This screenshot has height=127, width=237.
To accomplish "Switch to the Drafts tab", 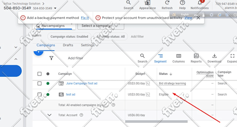I will 68,45.
